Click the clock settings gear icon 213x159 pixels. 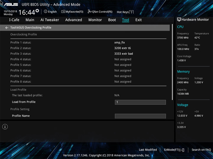[37, 11]
